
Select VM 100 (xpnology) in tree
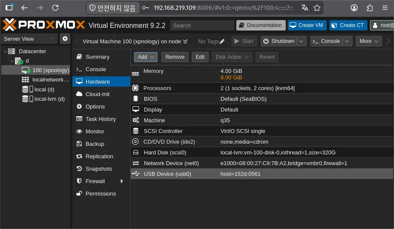tap(36, 70)
